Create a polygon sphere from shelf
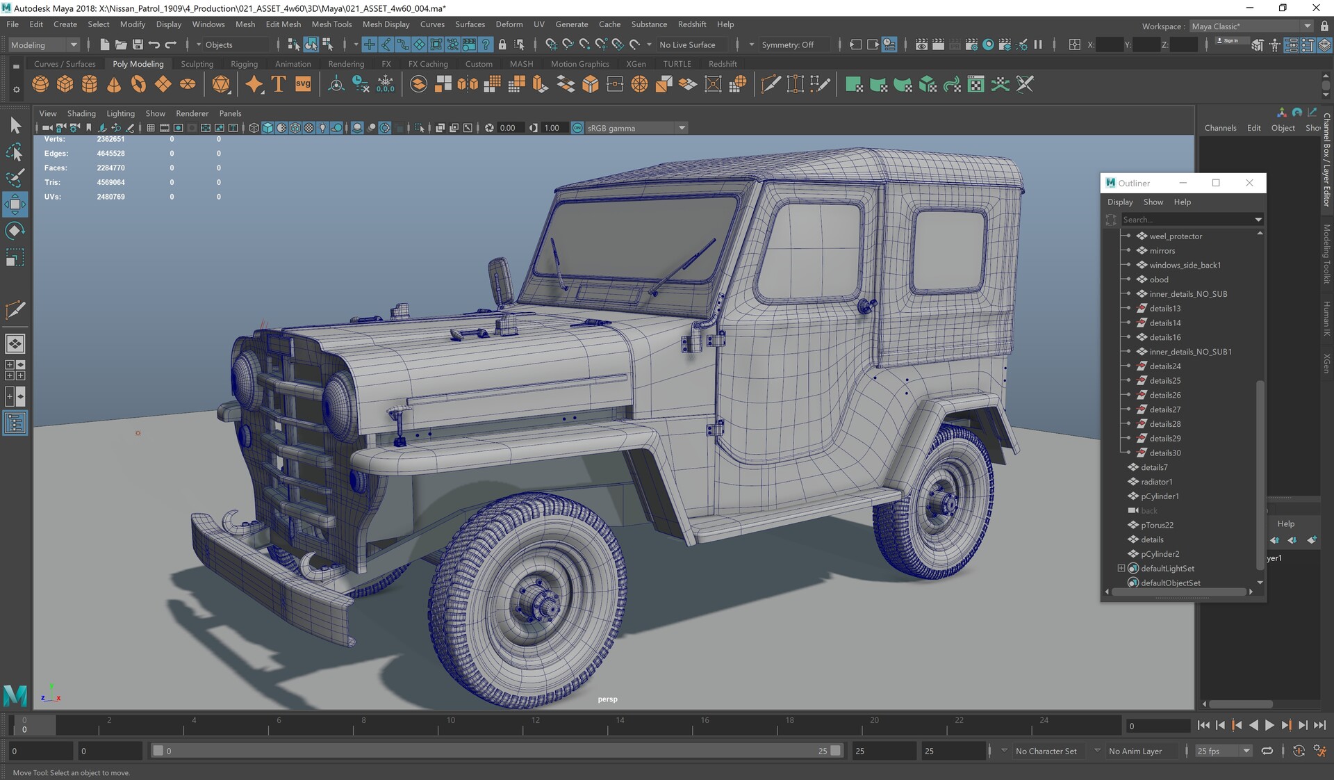Screen dimensions: 1334x780 pos(40,84)
